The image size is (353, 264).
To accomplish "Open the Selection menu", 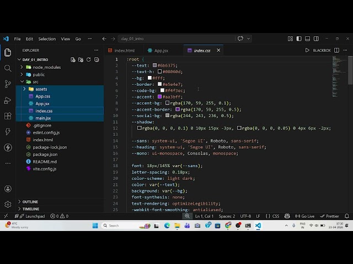I will click(47, 39).
